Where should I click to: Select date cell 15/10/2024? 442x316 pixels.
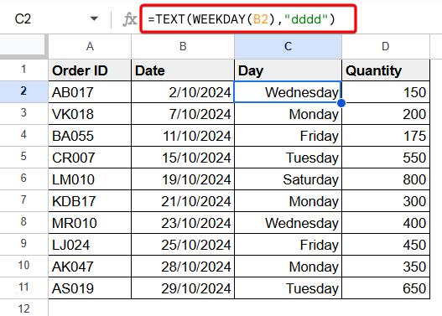[x=183, y=158]
